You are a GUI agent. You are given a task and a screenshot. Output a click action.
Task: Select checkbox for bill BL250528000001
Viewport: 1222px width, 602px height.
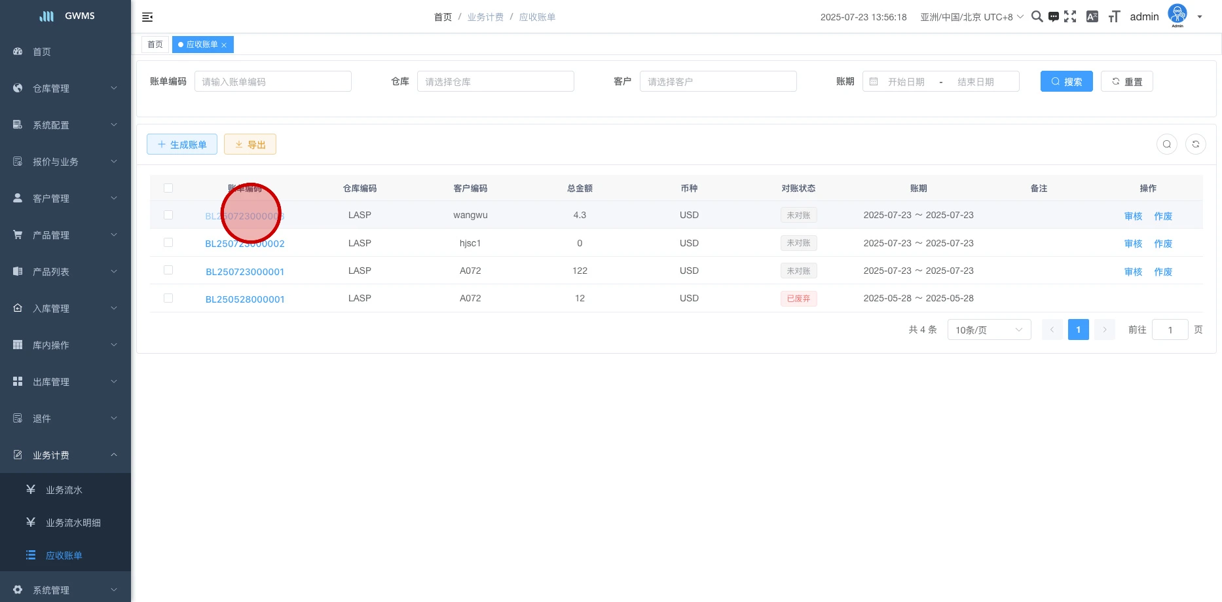point(168,298)
